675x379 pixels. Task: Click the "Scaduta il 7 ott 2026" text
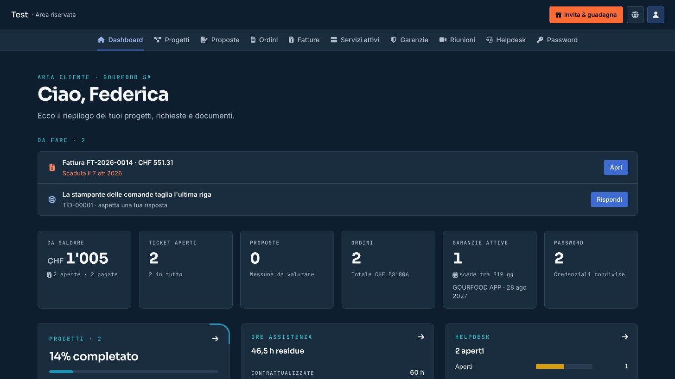(92, 174)
